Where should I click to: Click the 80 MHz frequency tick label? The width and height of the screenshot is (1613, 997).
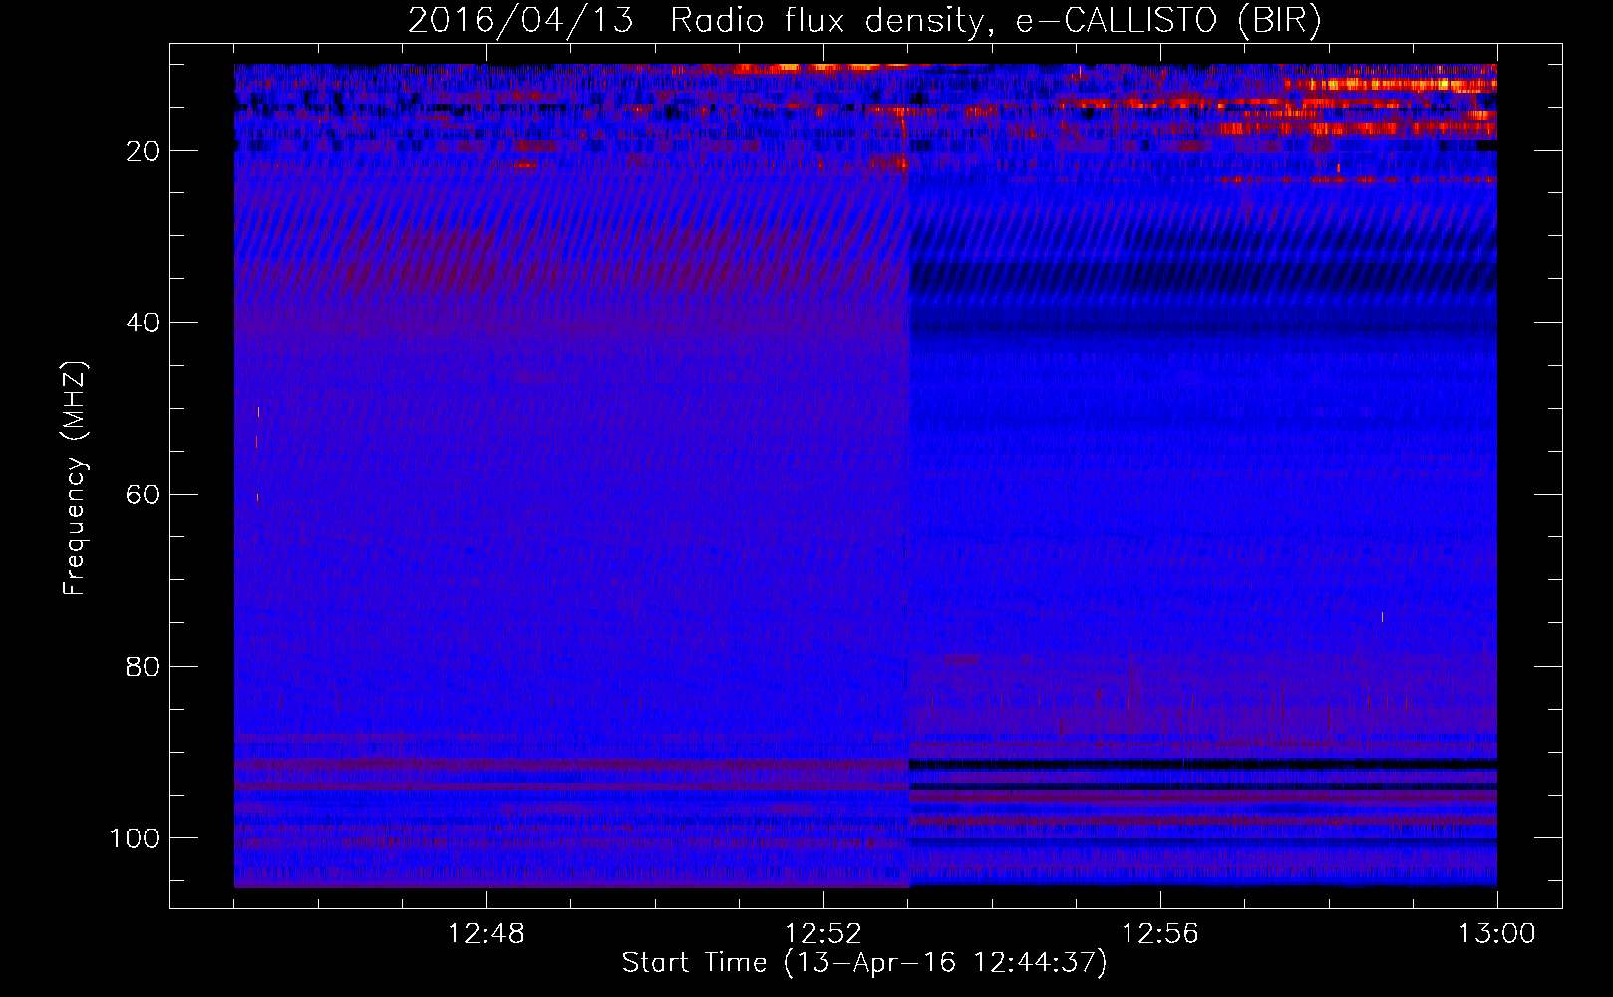click(144, 666)
